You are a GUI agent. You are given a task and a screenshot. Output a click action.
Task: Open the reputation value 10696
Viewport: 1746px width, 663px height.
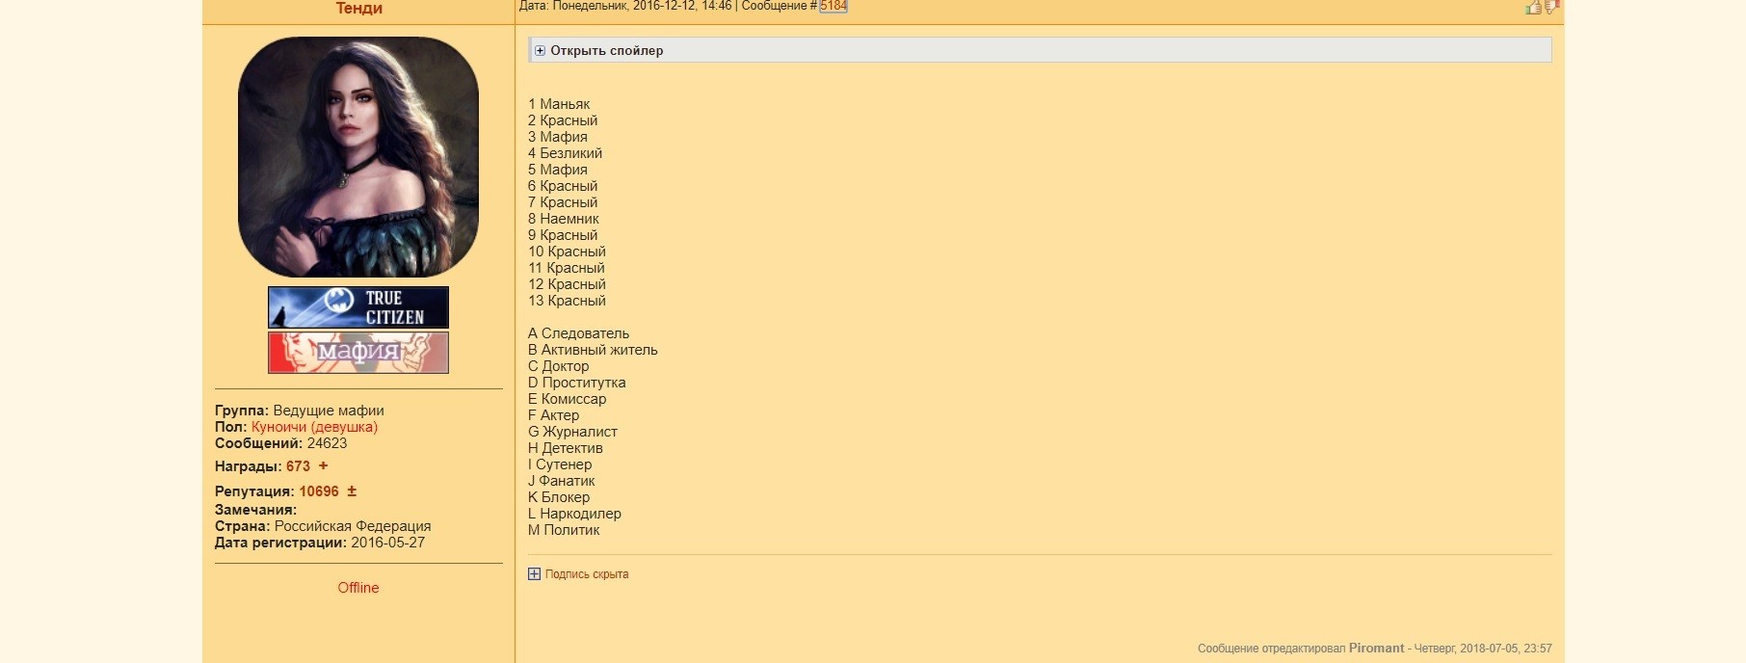coord(319,491)
